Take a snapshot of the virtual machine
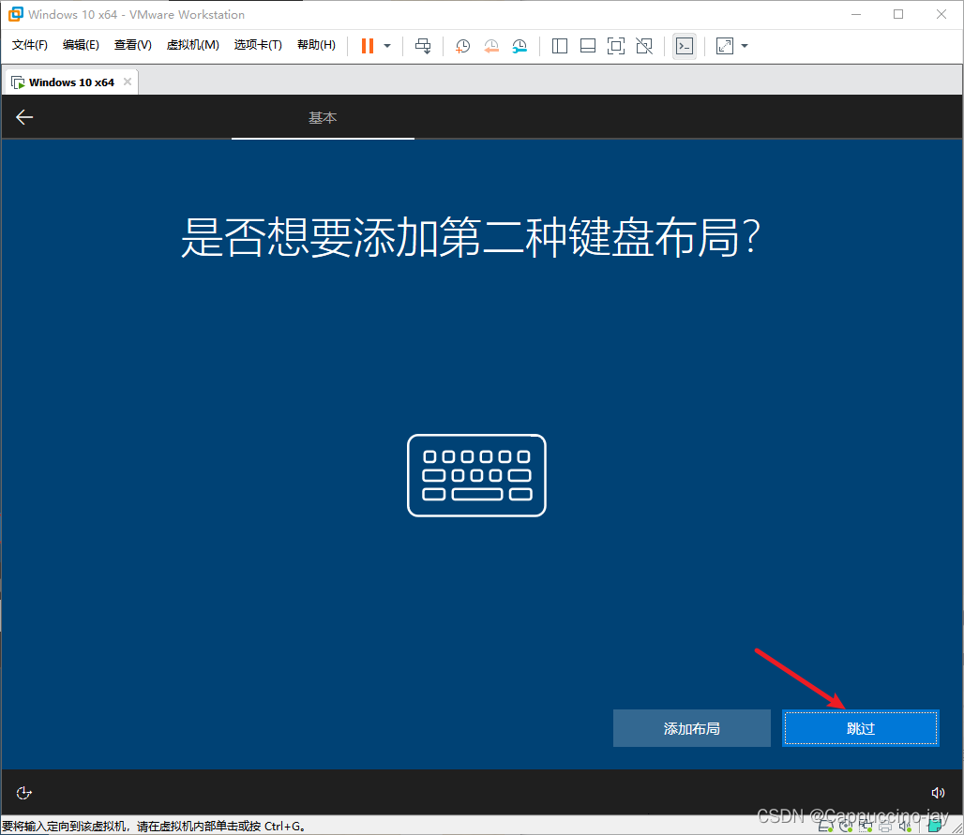 (x=462, y=46)
